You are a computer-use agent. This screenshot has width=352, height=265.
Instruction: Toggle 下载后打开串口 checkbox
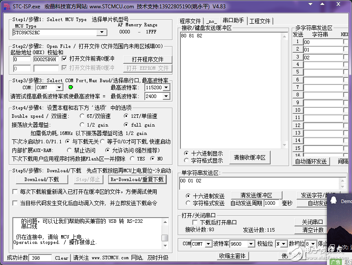coord(195,222)
